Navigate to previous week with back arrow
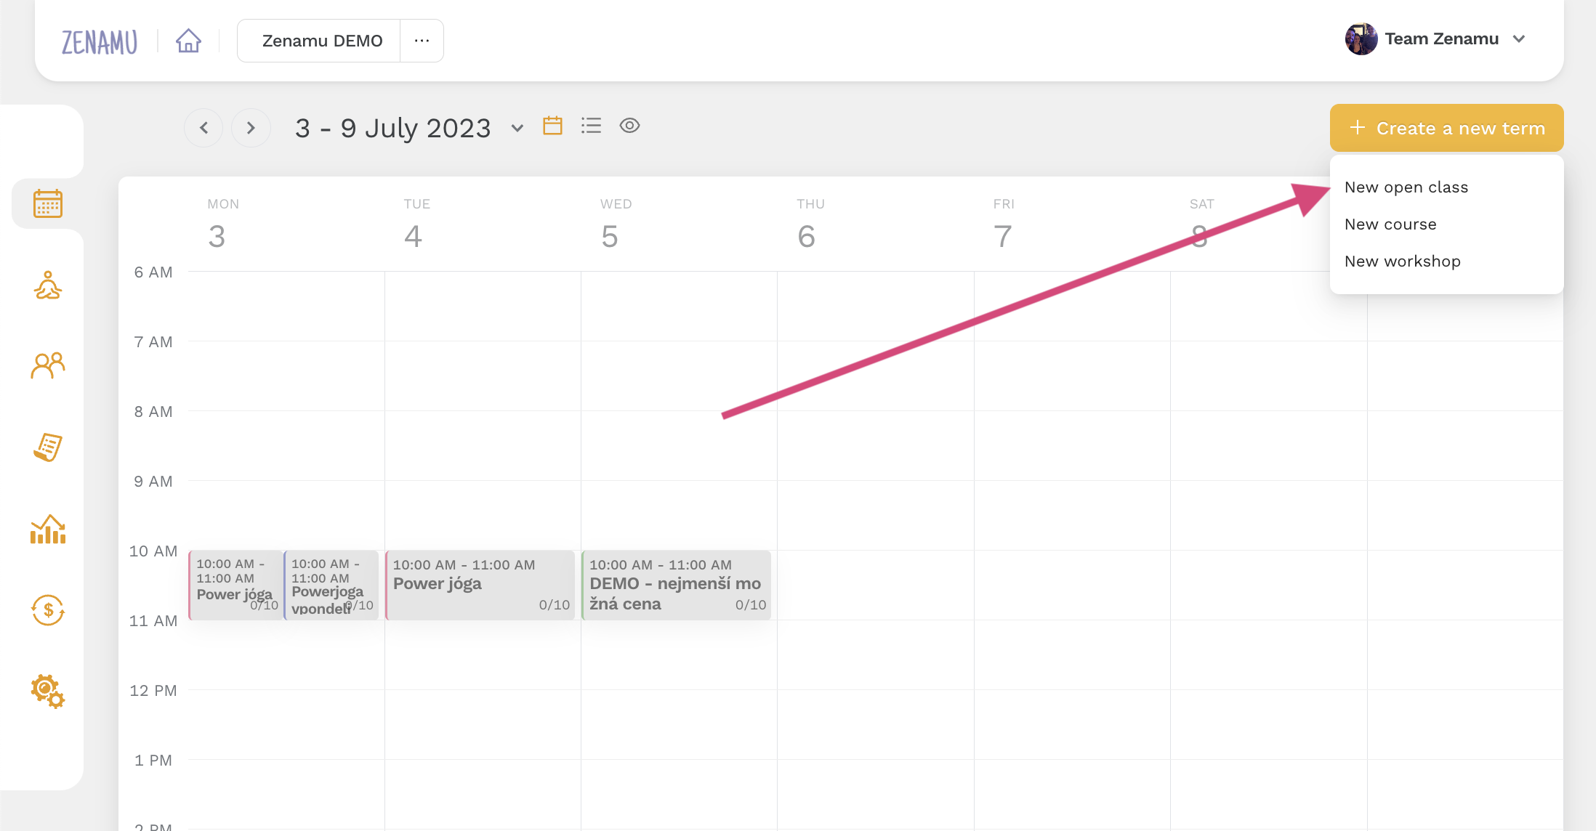This screenshot has height=831, width=1596. 203,128
